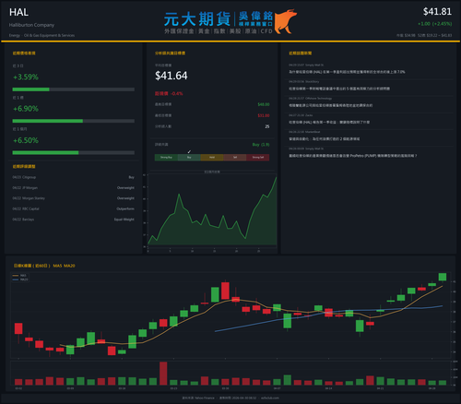Click the $48.00 highest target value
461x404 pixels.
tap(264, 104)
